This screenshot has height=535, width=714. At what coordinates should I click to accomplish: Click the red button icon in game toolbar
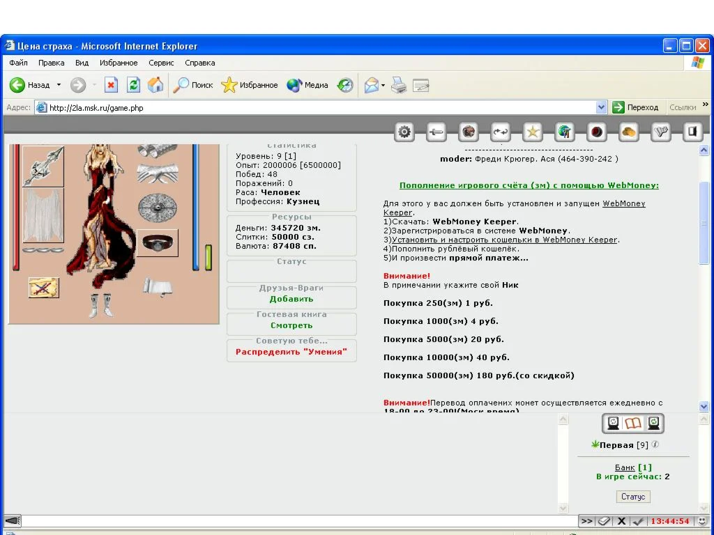coord(597,132)
